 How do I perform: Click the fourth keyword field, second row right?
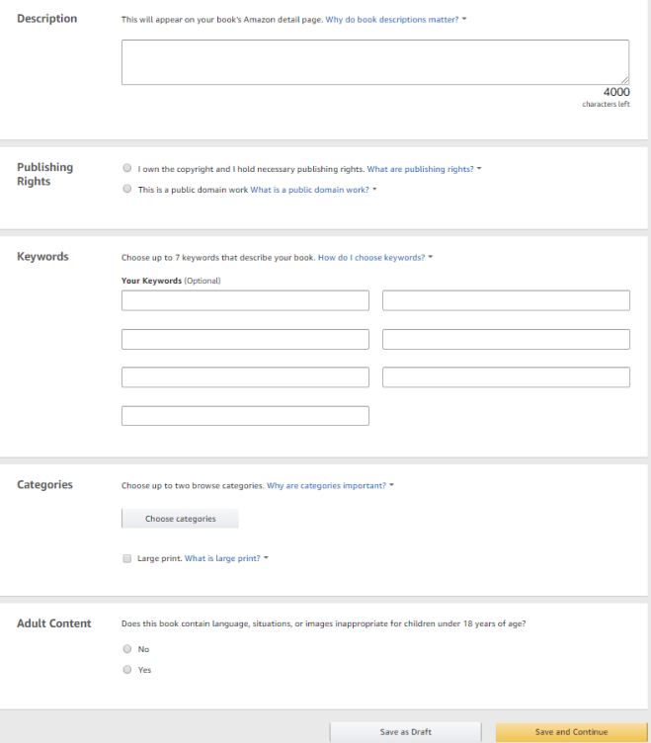506,339
